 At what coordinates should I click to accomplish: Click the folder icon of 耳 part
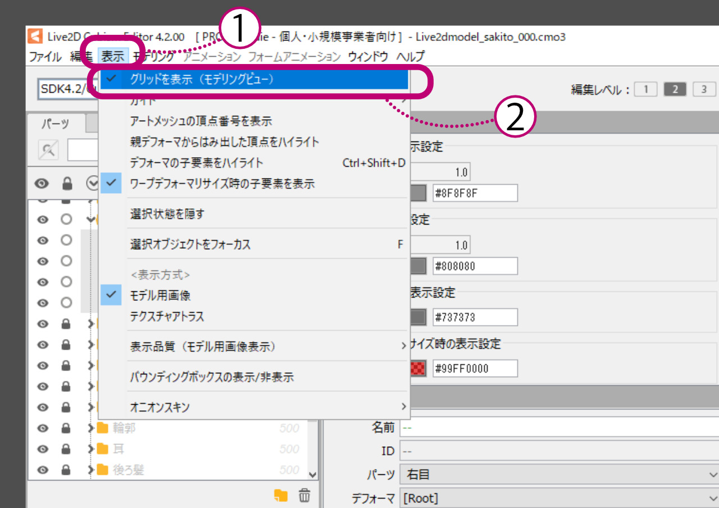point(102,449)
